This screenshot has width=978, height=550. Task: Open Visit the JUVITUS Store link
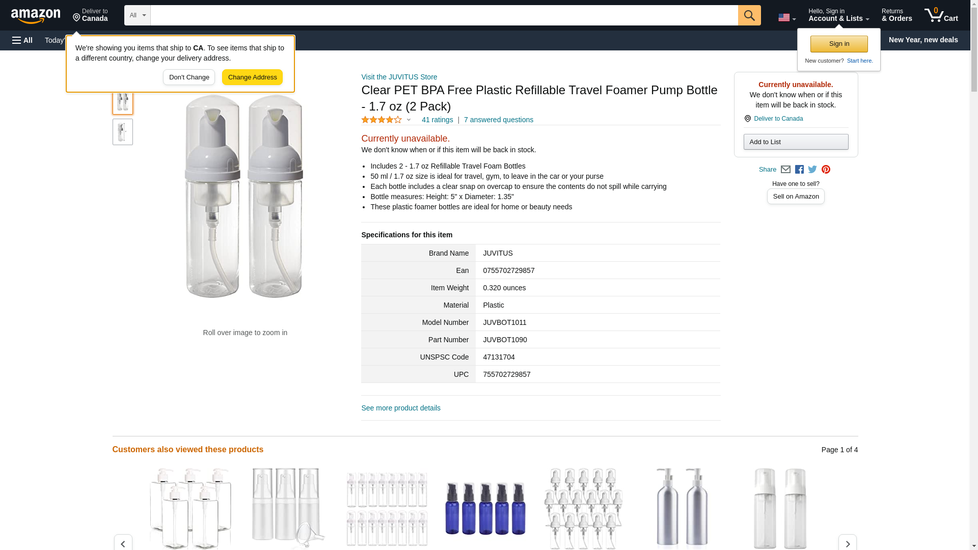tap(399, 77)
